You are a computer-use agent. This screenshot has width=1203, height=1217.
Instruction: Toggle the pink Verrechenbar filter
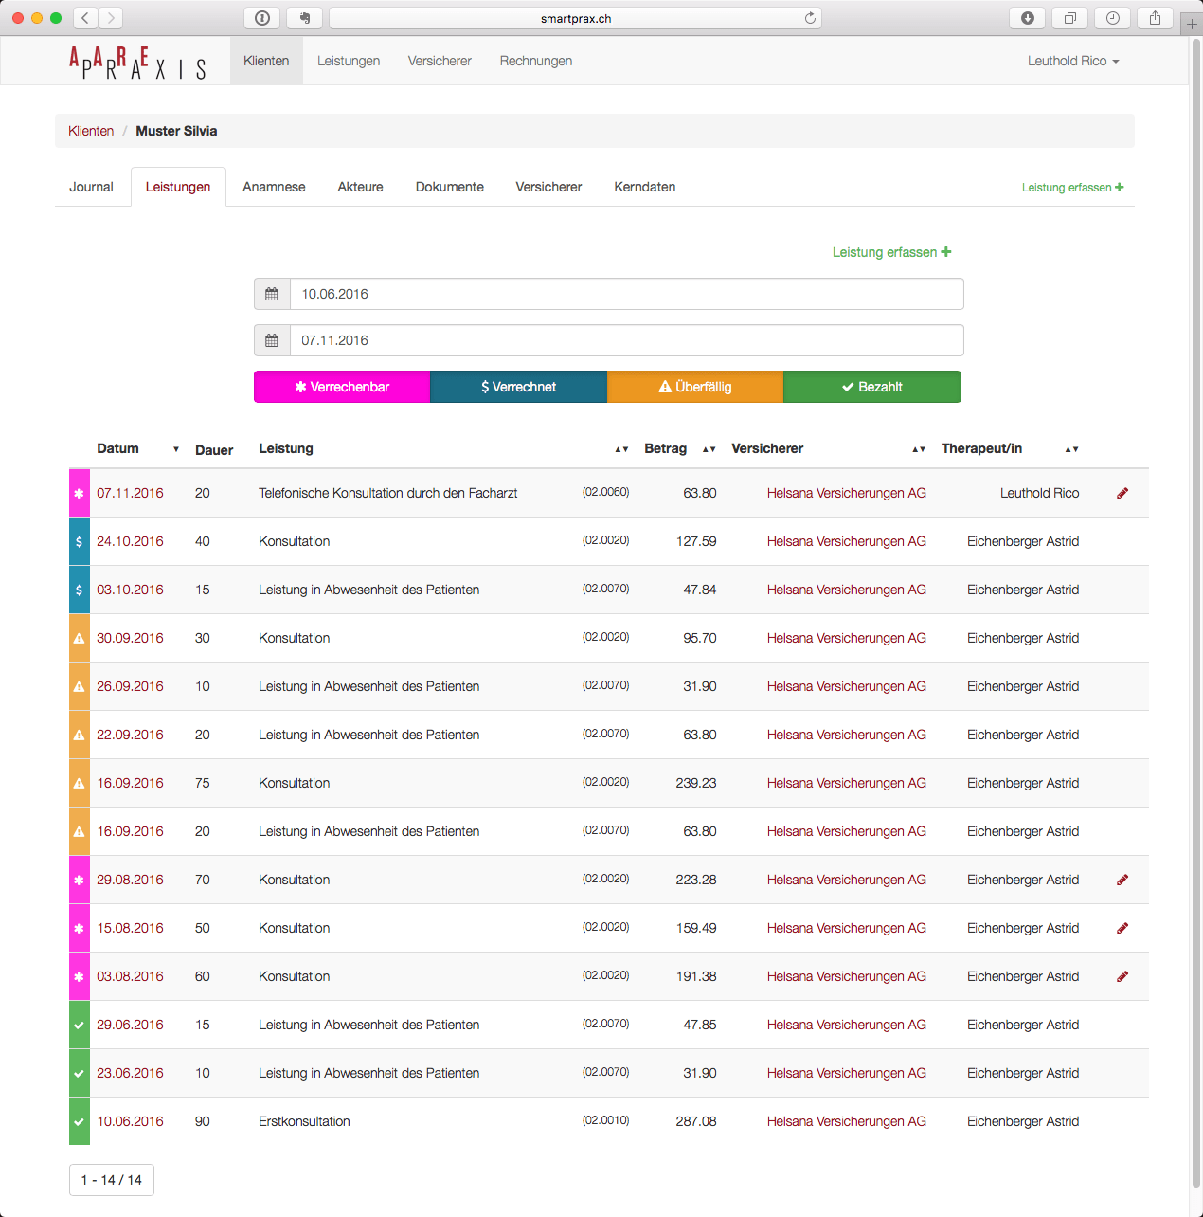click(x=342, y=387)
